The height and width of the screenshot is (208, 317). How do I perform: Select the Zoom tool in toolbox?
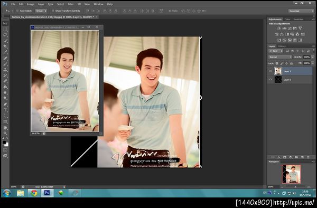pyautogui.click(x=5, y=133)
